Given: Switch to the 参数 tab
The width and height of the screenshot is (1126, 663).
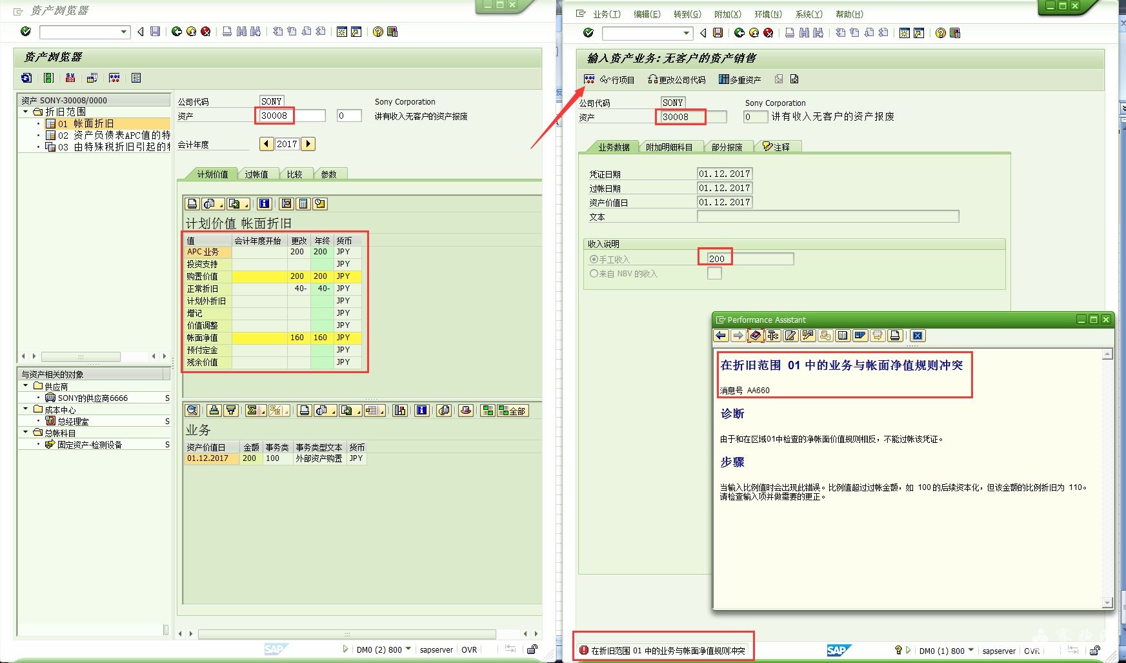Looking at the screenshot, I should (x=329, y=174).
